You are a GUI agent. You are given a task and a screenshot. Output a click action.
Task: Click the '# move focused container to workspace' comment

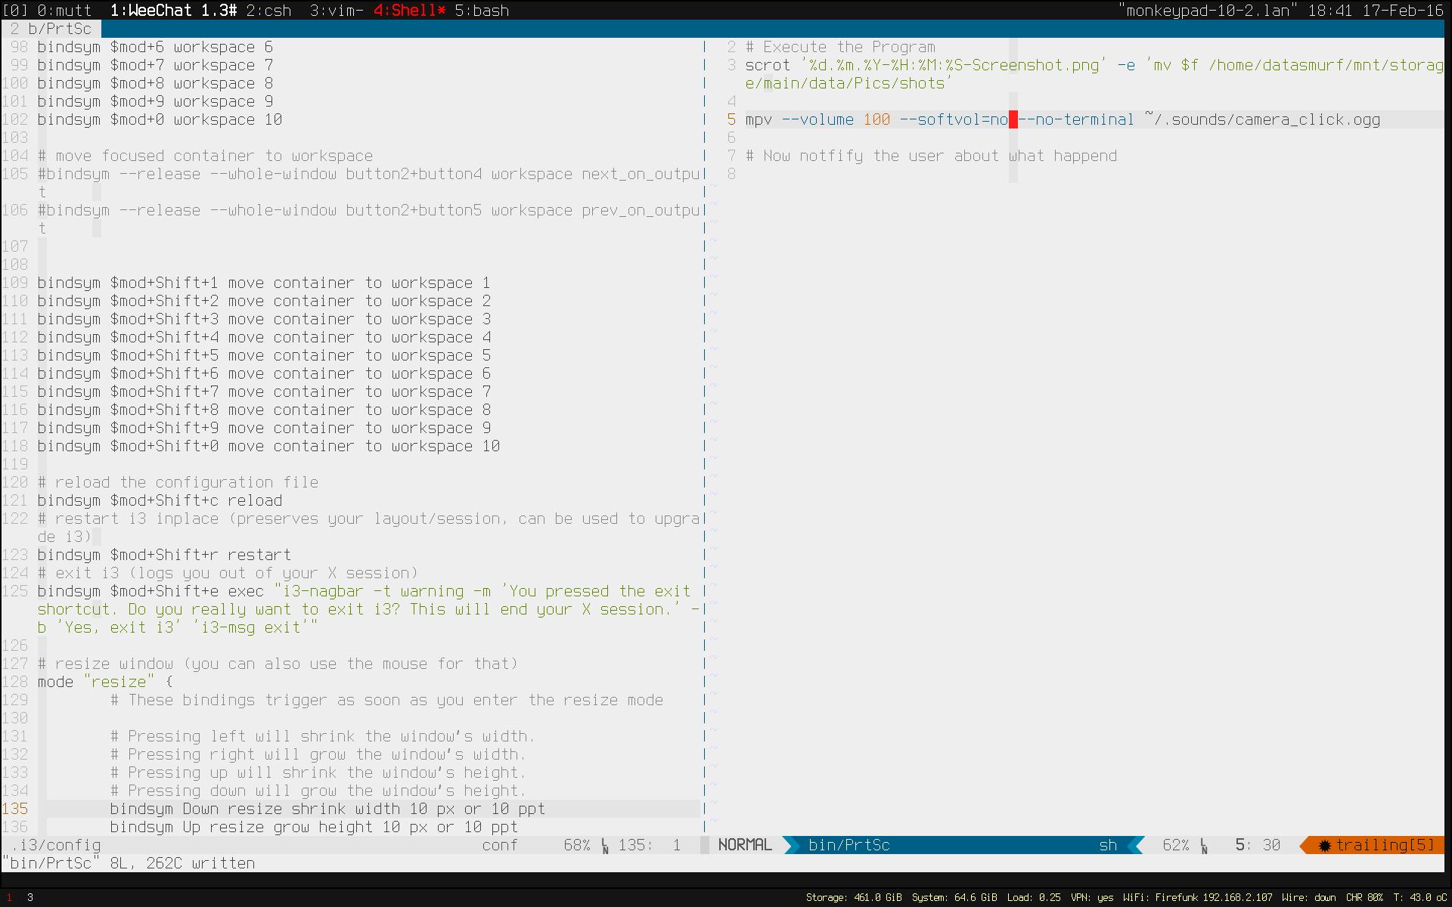(205, 156)
